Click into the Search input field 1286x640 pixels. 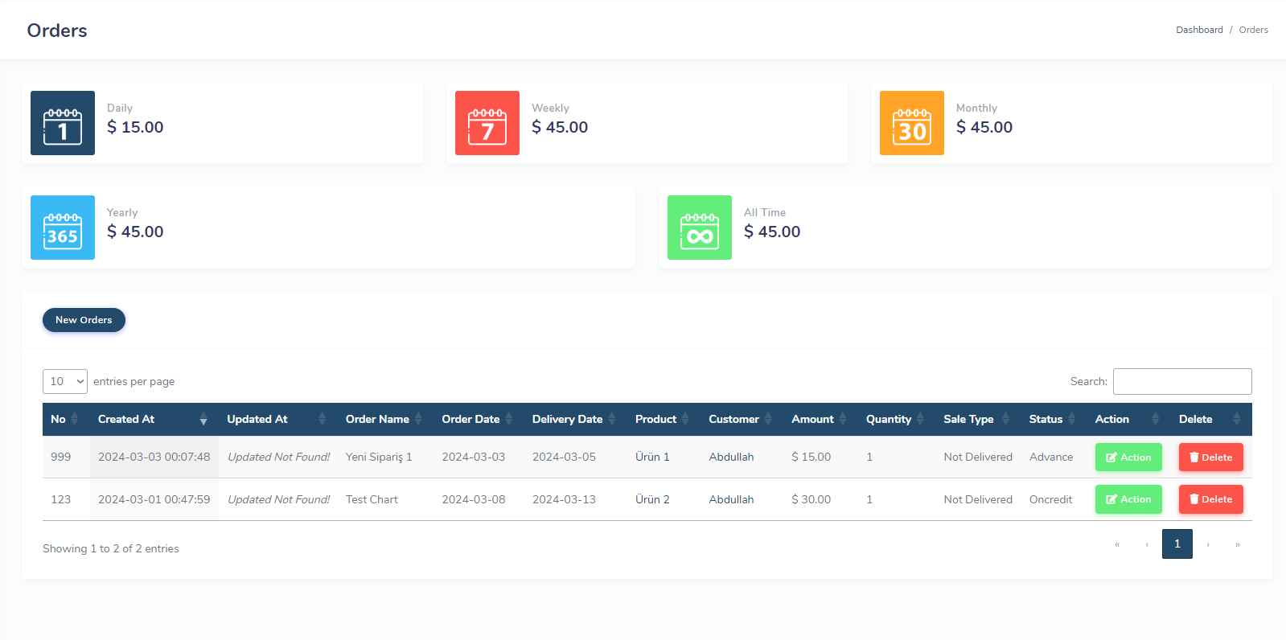(x=1181, y=381)
